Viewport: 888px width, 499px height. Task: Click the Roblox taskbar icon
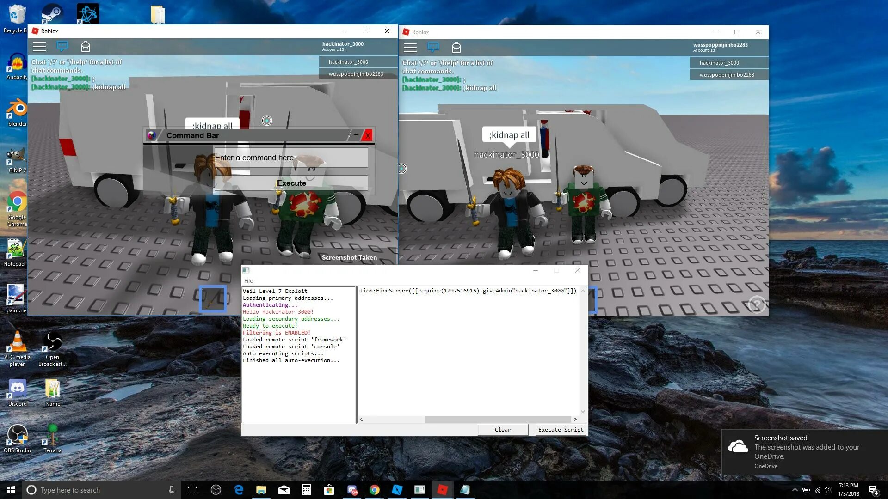[x=442, y=489]
